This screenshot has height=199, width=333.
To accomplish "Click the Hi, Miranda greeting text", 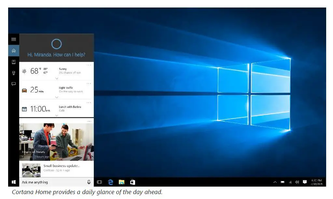I will click(57, 55).
